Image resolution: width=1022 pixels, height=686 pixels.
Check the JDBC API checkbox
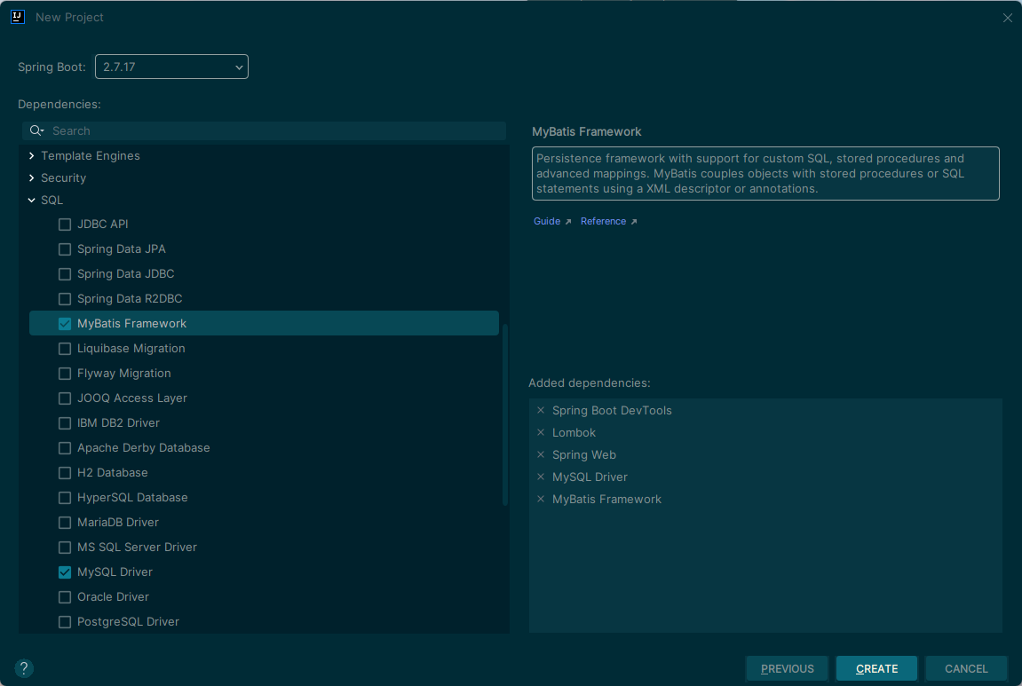65,225
